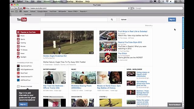The width and height of the screenshot is (194, 109).
Task: Click the BuzzFeed channel icon
Action: [18, 73]
